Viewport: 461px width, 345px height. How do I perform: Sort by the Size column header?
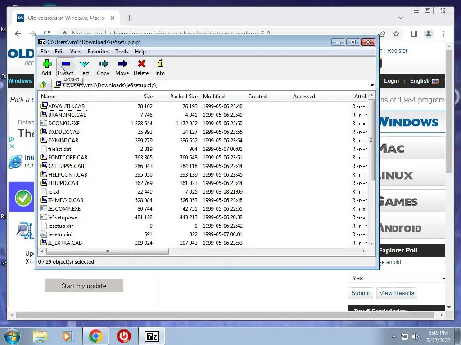[x=133, y=97]
